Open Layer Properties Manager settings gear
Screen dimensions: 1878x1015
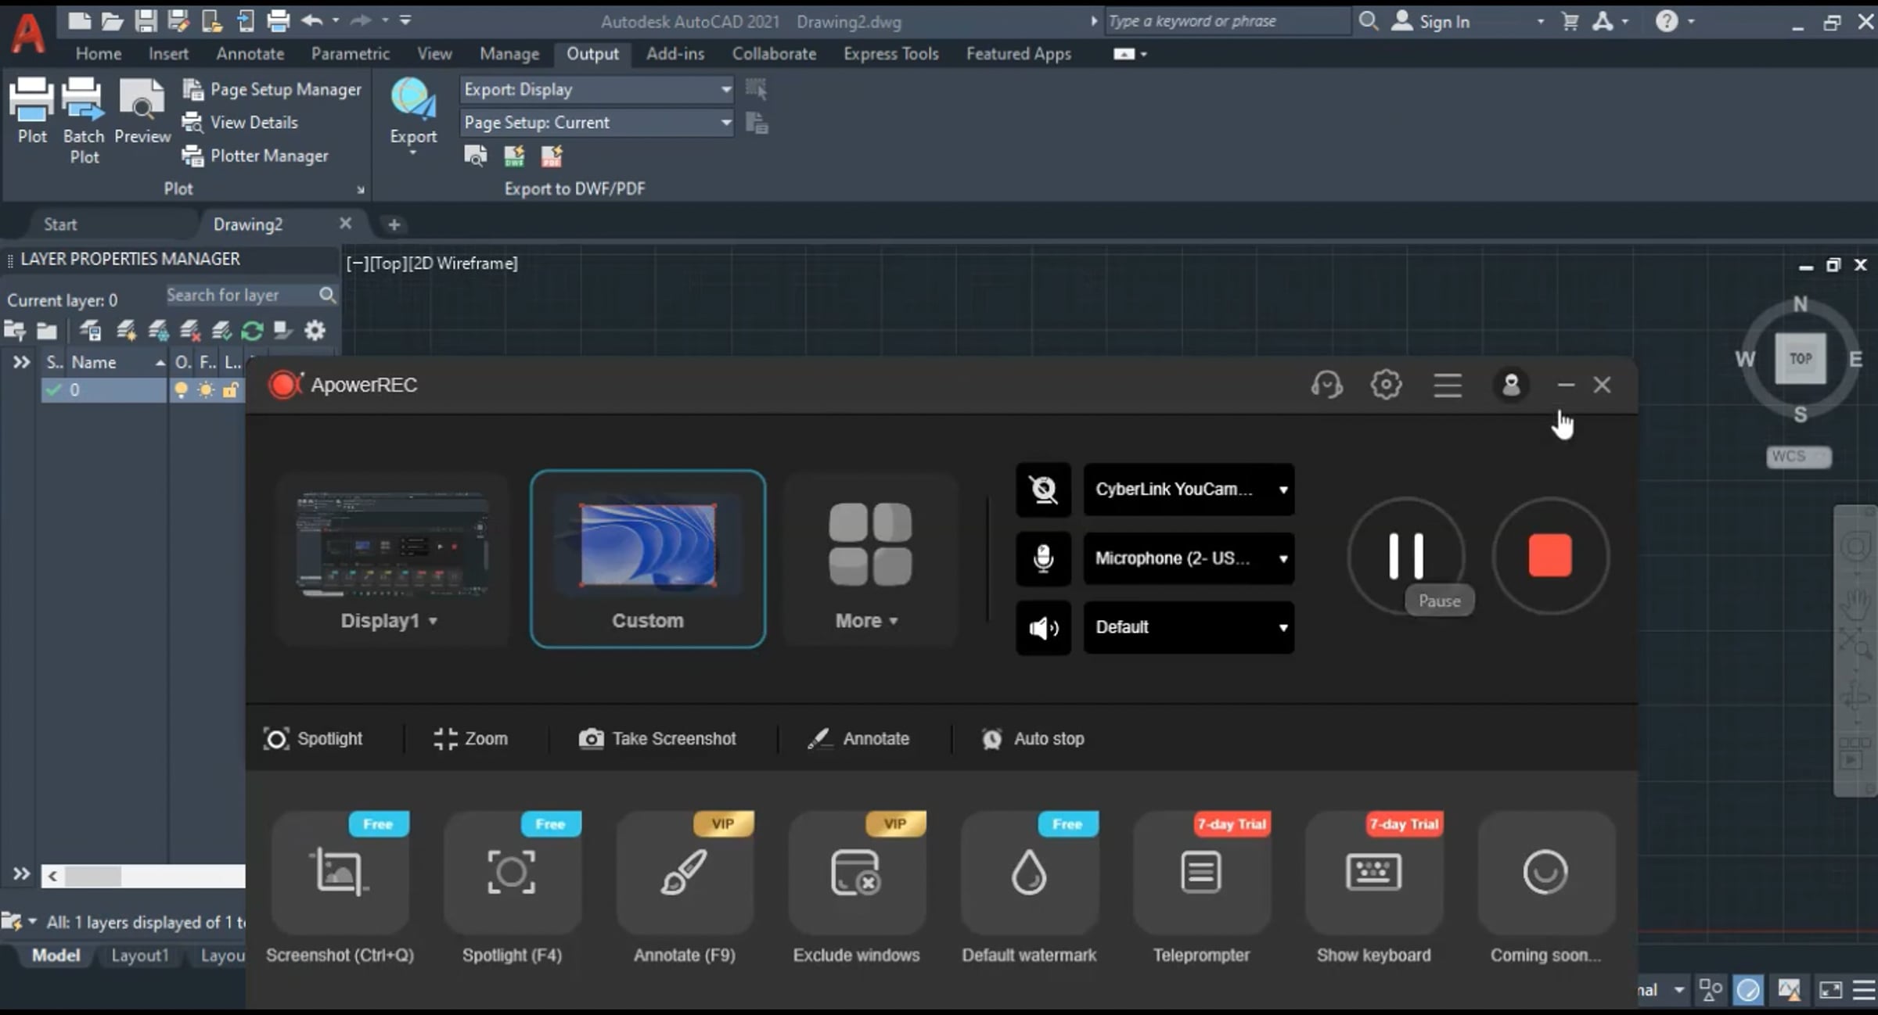tap(315, 331)
